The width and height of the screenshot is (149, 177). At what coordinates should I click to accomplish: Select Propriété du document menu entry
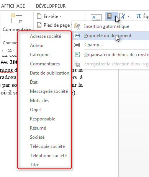click(x=111, y=36)
